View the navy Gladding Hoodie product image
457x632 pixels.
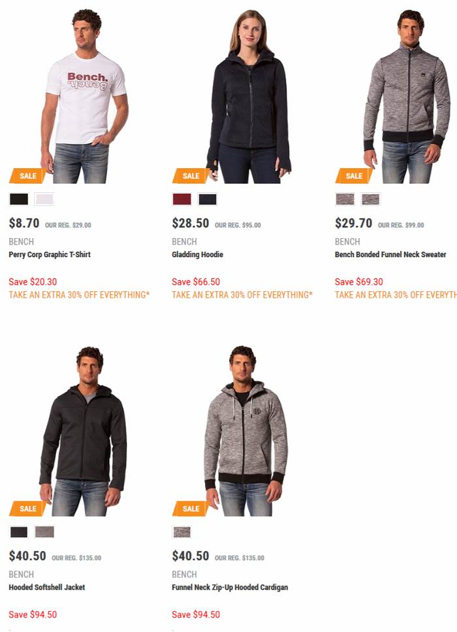249,96
